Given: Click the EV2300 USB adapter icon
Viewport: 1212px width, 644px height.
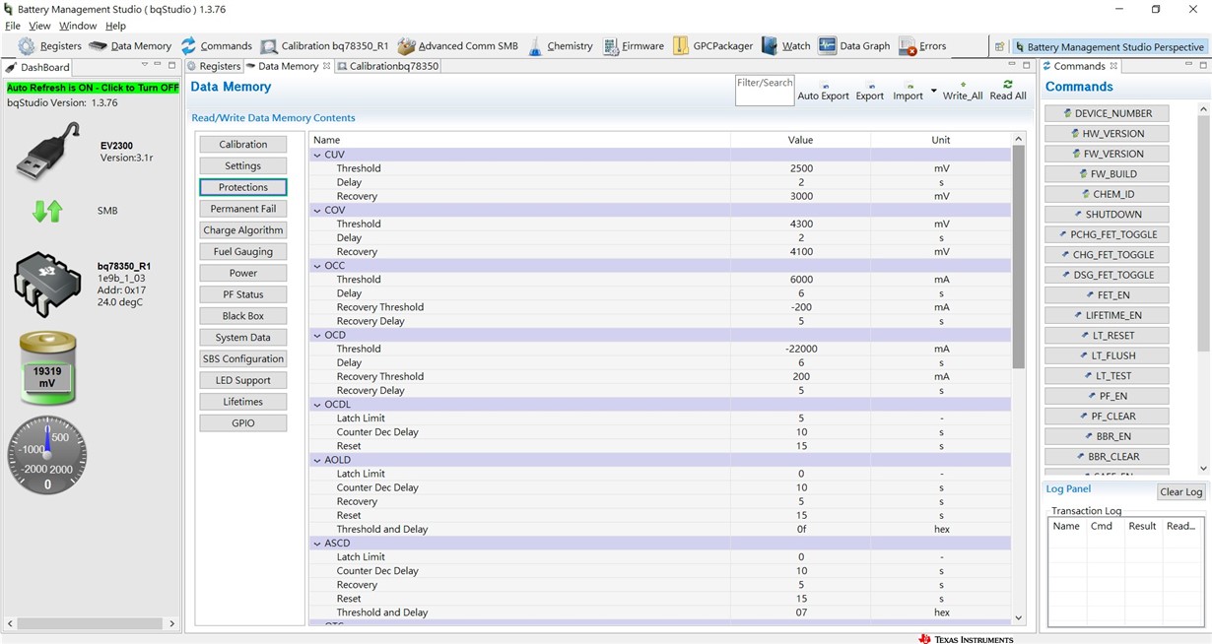Looking at the screenshot, I should click(x=48, y=151).
